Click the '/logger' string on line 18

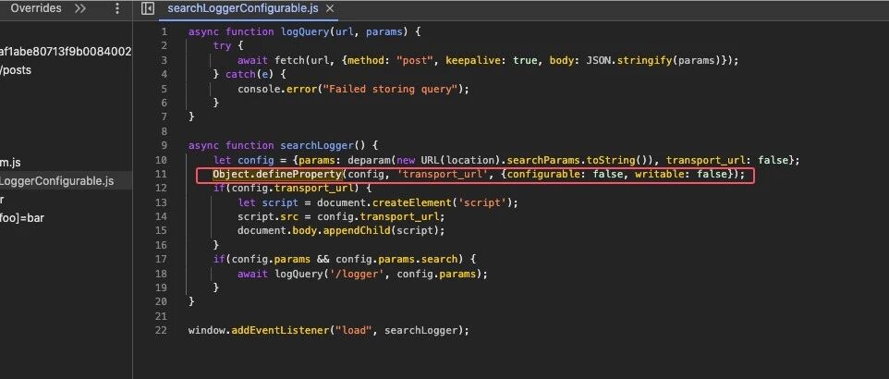(360, 274)
